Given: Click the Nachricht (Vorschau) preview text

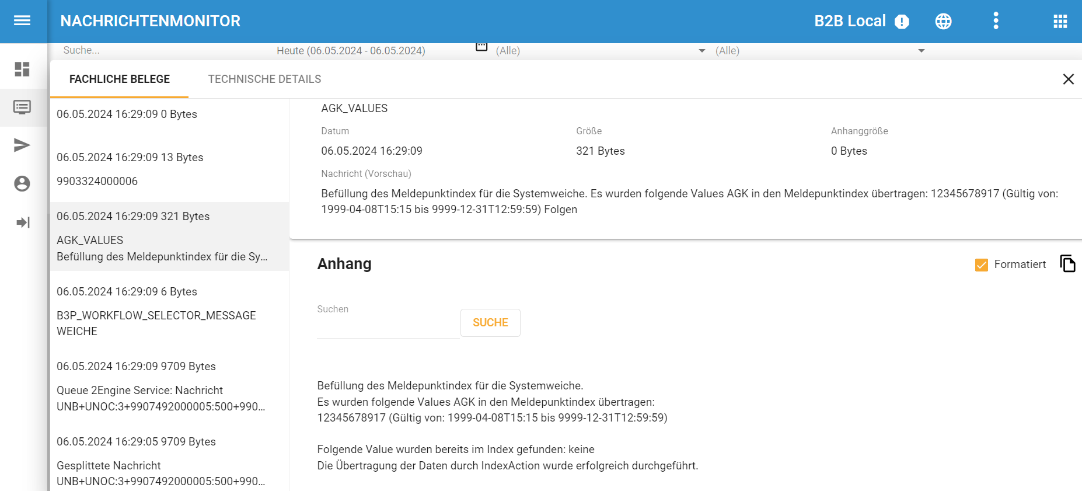Looking at the screenshot, I should click(x=689, y=201).
